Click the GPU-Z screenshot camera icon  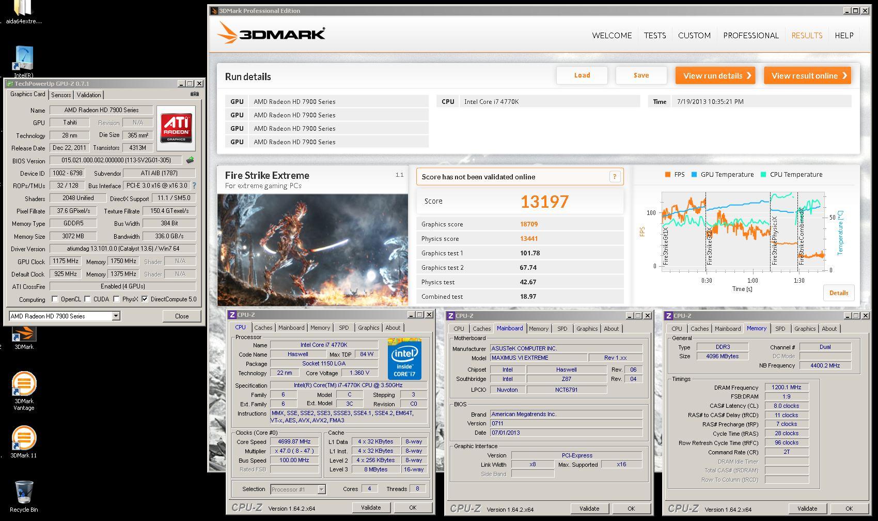pos(195,94)
